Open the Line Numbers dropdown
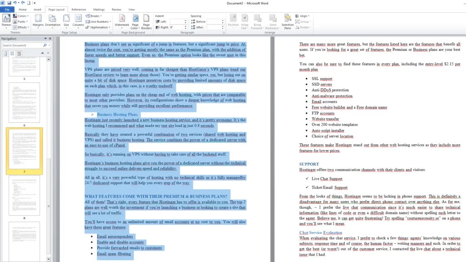Image resolution: width=466 pixels, height=262 pixels. point(98,22)
